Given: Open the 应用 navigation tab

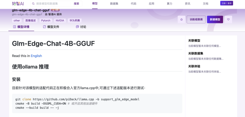Looking at the screenshot, I should [x=151, y=4].
